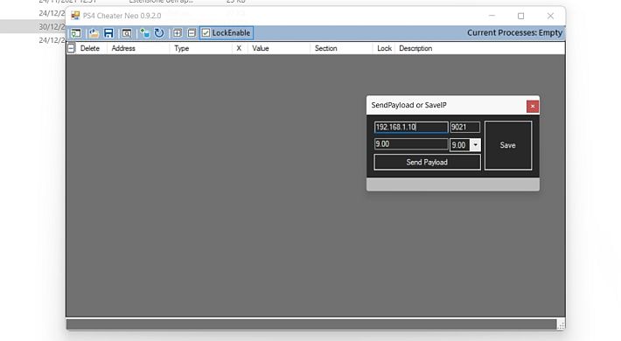Open a cheat file with folder icon

coord(94,33)
